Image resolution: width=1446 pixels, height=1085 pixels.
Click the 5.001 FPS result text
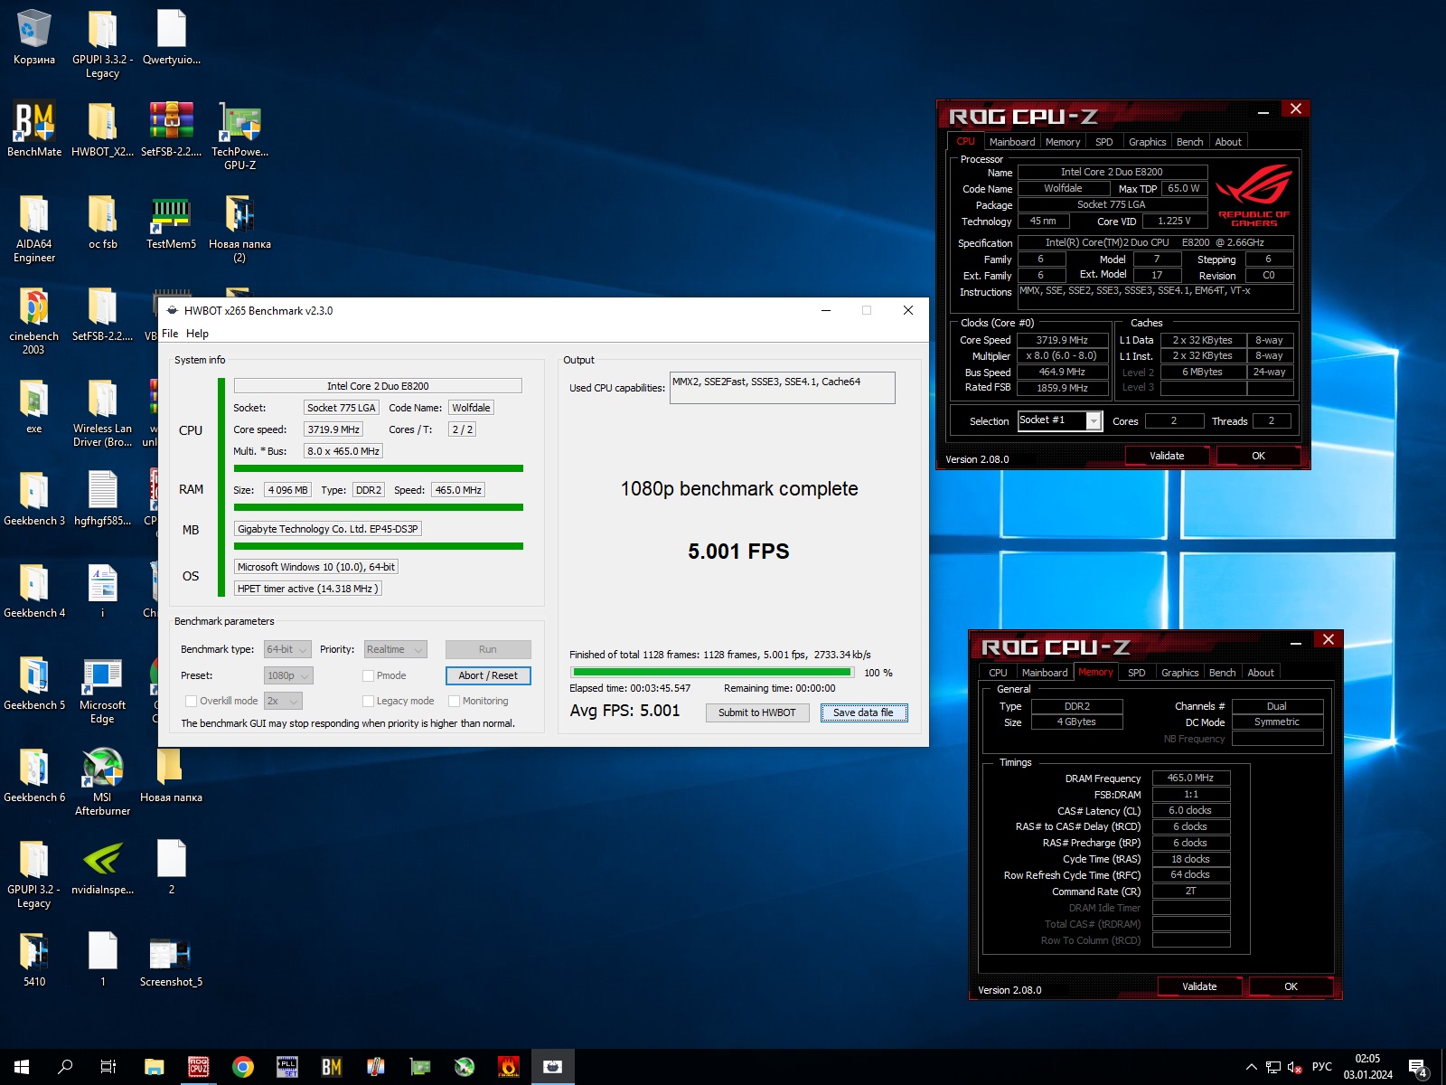[x=738, y=552]
